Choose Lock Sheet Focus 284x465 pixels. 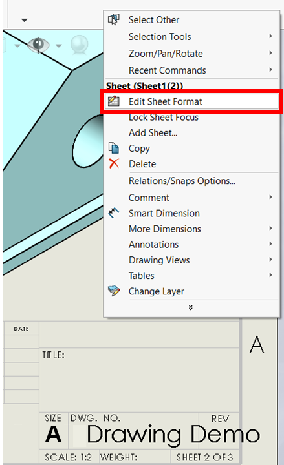tap(191, 117)
